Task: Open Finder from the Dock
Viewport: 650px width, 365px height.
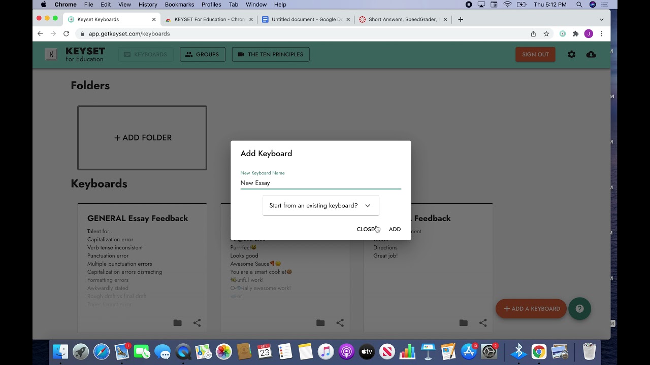Action: pyautogui.click(x=60, y=351)
